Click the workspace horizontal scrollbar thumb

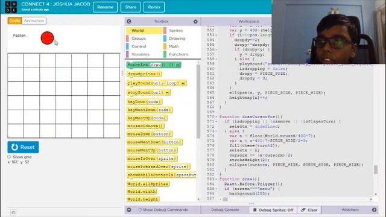[225, 200]
